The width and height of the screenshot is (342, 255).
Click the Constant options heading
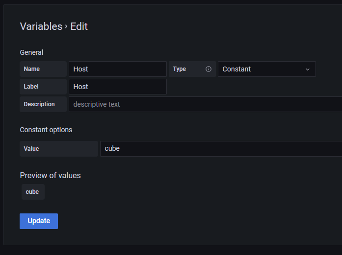(x=46, y=130)
